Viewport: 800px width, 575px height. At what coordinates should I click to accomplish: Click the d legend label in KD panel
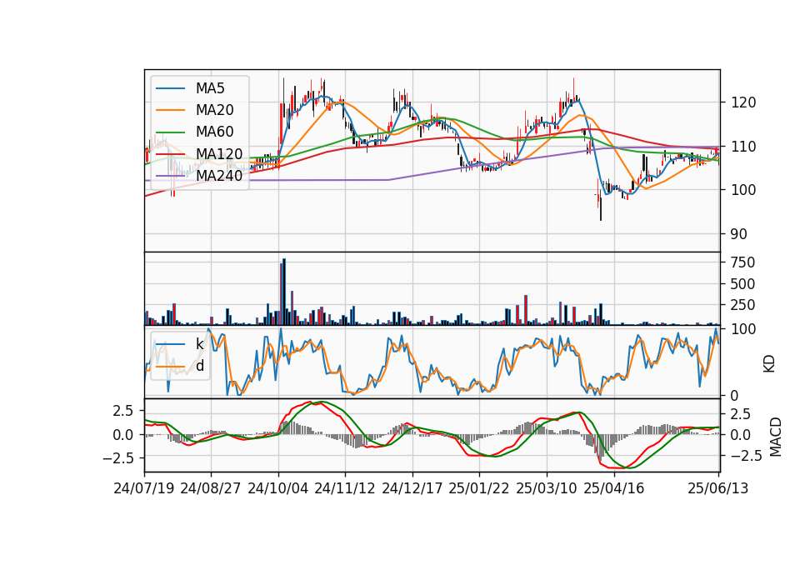pyautogui.click(x=200, y=366)
